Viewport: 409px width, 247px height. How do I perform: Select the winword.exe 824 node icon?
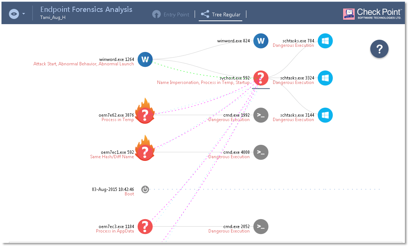pyautogui.click(x=261, y=41)
